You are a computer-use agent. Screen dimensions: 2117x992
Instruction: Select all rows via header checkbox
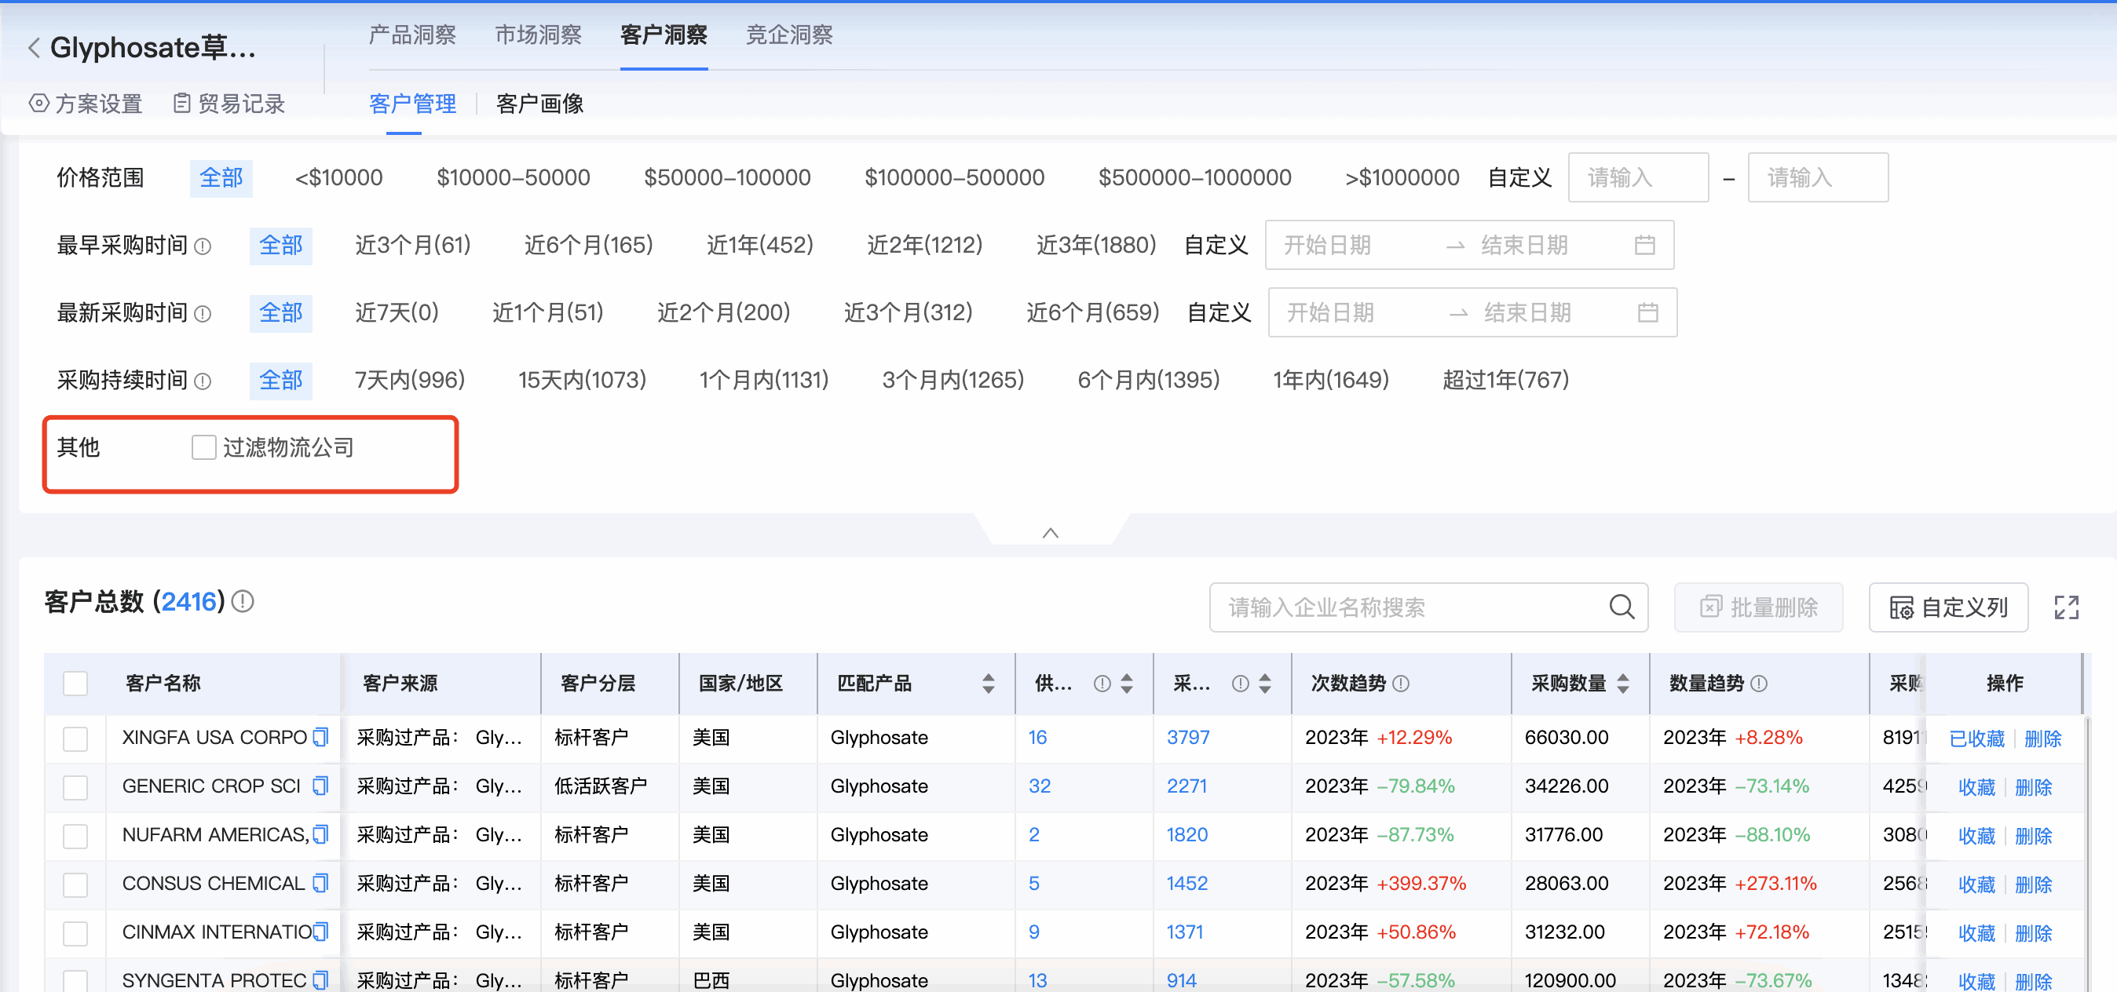click(x=75, y=683)
